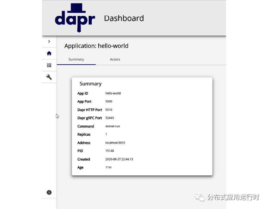Click the Dapr HTTP Port label
This screenshot has height=209, width=268.
pos(90,110)
